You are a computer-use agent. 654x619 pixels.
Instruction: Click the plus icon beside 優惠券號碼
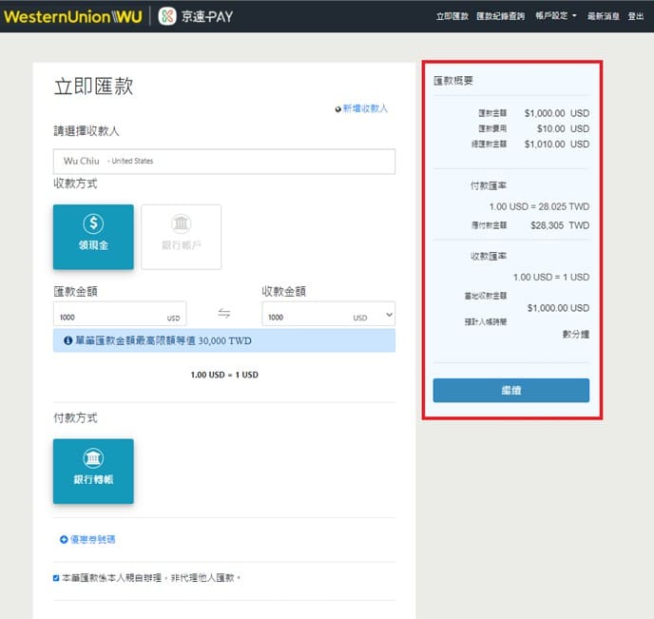[x=64, y=540]
